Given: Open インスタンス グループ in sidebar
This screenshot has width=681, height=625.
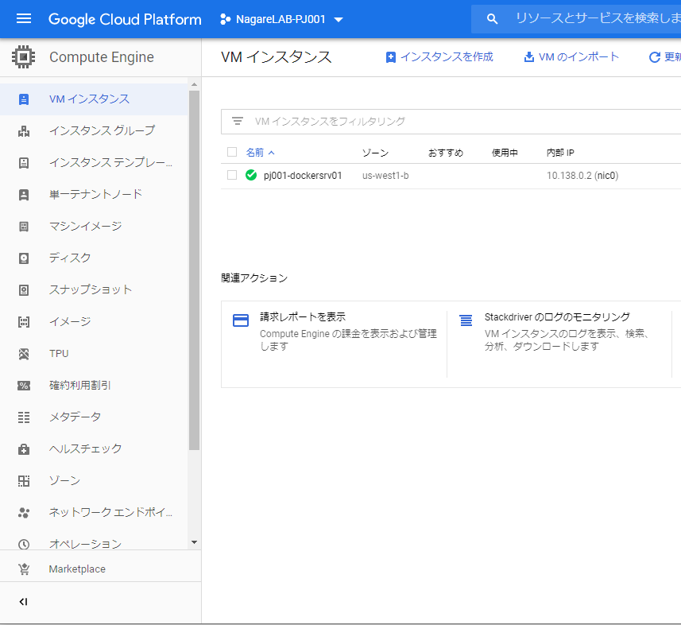Looking at the screenshot, I should pyautogui.click(x=94, y=131).
